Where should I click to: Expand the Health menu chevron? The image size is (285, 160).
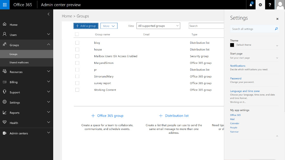(x=48, y=122)
